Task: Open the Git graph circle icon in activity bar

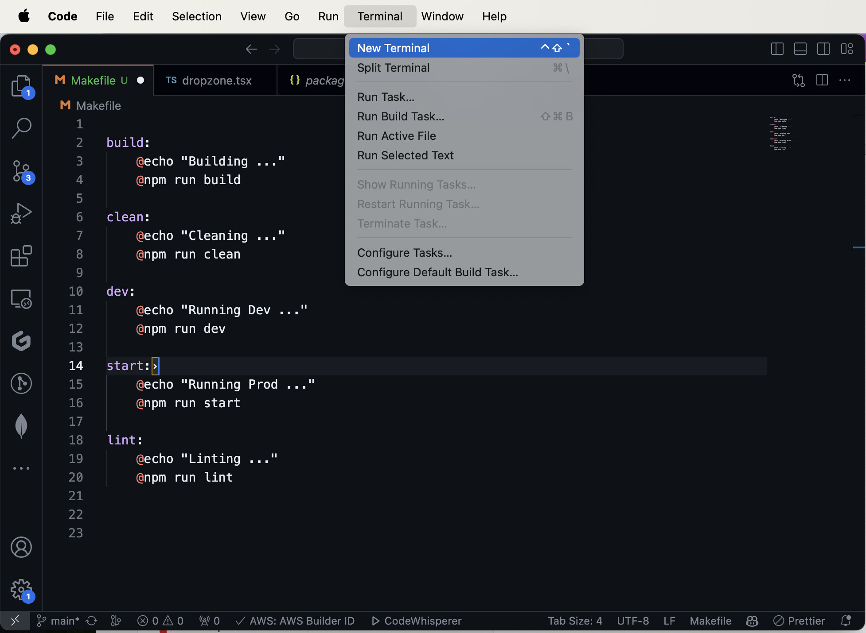Action: click(21, 383)
